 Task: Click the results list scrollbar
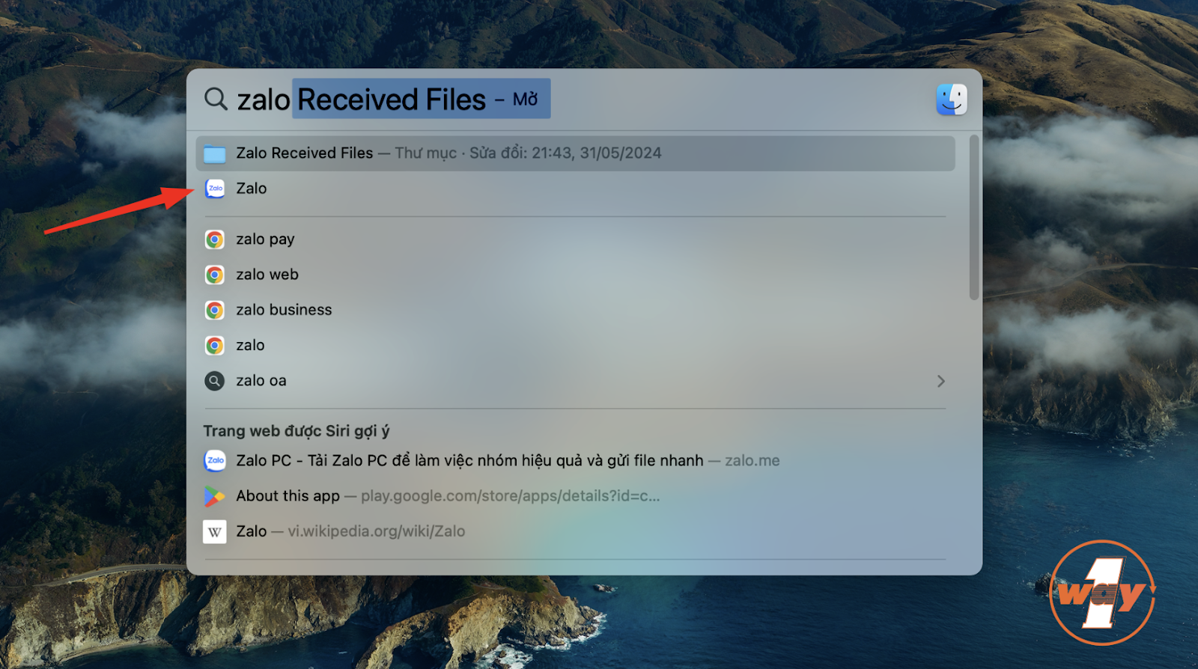click(973, 218)
